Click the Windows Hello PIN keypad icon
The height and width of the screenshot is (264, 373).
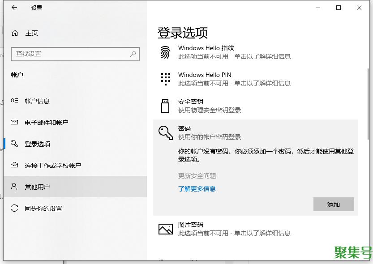pos(166,79)
